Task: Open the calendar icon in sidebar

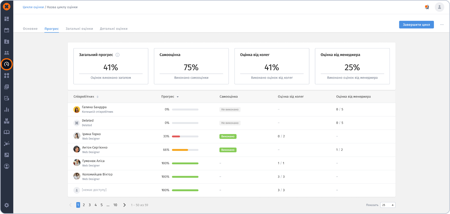Action: [x=7, y=30]
